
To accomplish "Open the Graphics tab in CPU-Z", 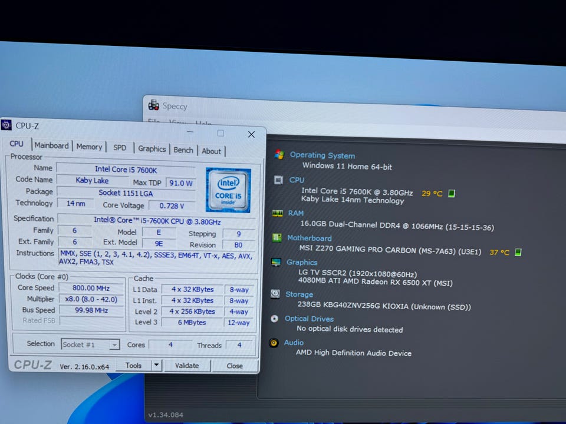I will 152,149.
